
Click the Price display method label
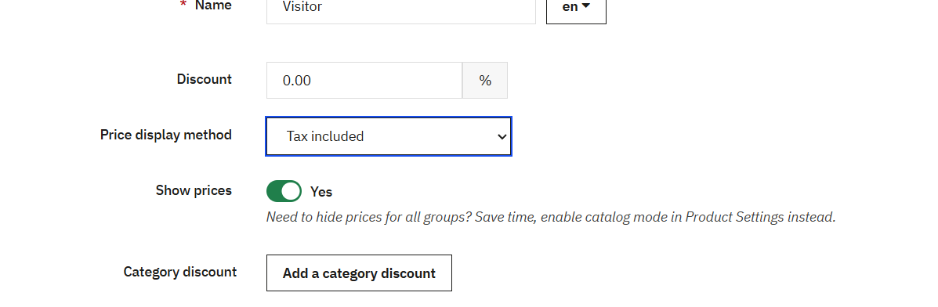click(x=165, y=135)
